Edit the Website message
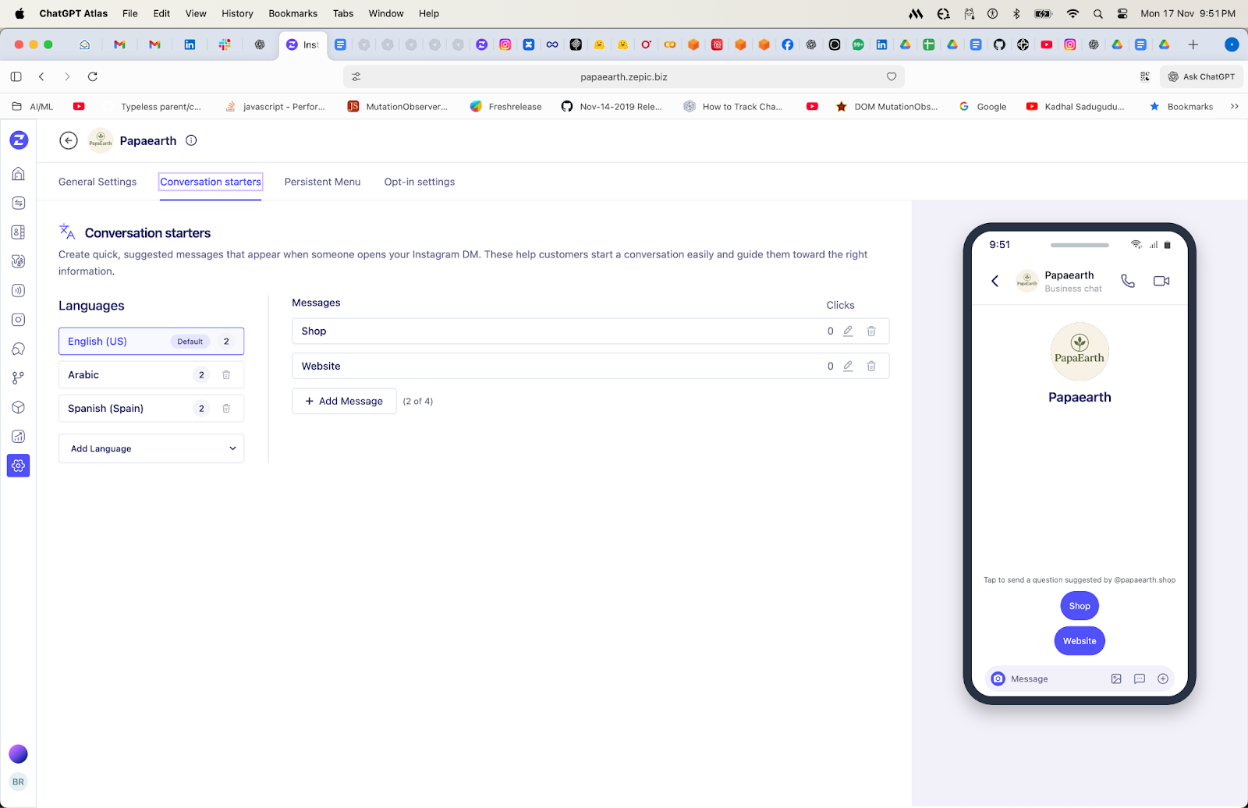Viewport: 1248px width, 808px height. 848,366
